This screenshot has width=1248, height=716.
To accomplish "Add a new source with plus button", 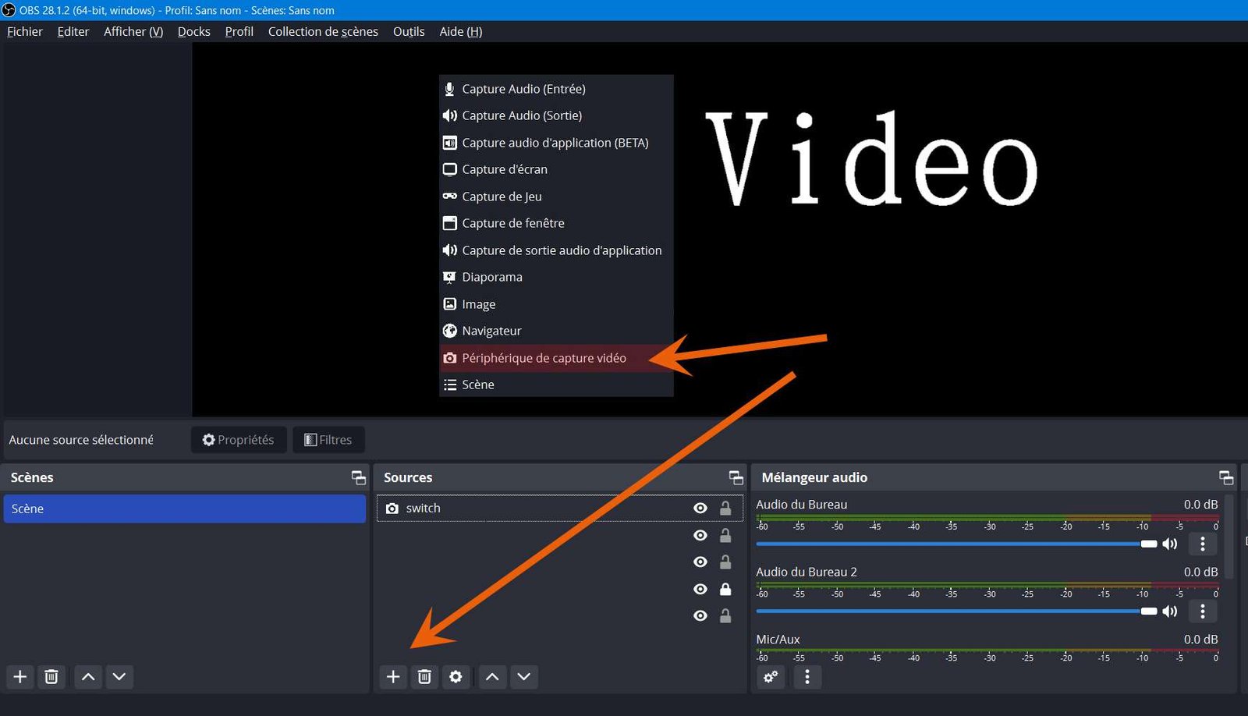I will pyautogui.click(x=393, y=676).
